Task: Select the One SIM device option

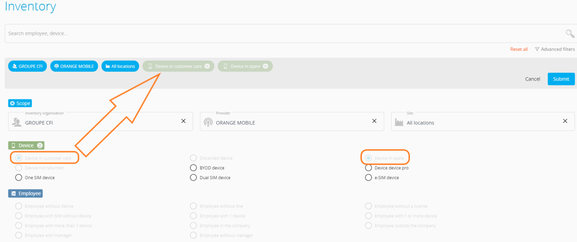Action: point(18,178)
